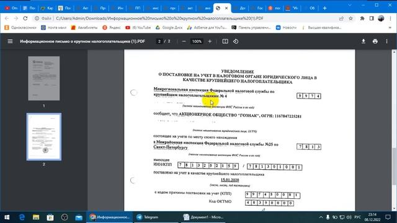
Task: Select page 1 thumbnail
Action: pyautogui.click(x=44, y=79)
